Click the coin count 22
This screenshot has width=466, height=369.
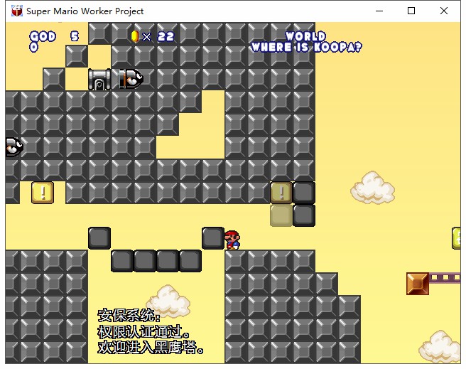[166, 36]
